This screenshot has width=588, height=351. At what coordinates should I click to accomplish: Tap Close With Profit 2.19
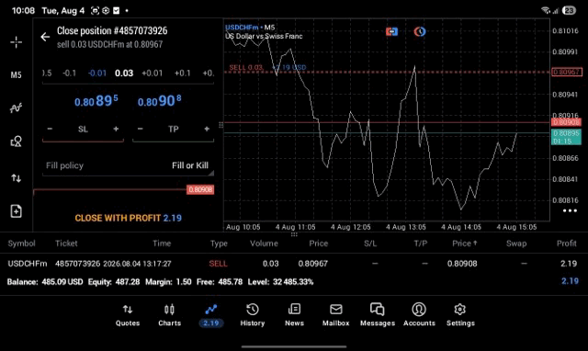coord(128,218)
